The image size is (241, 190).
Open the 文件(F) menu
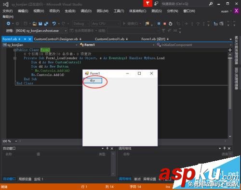[x=8, y=11]
